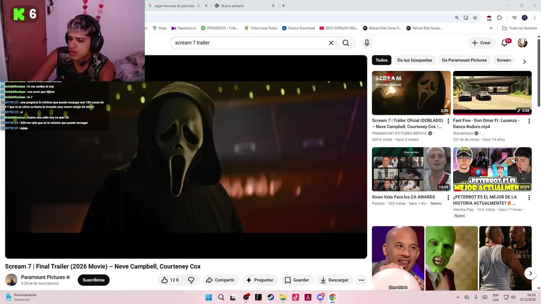Close the Nueva pestaña tab
The image size is (541, 304).
click(x=273, y=6)
